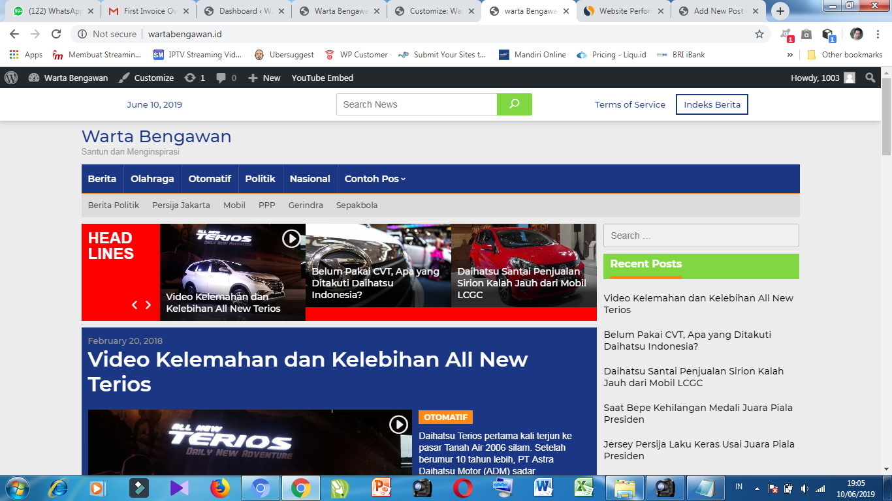
Task: Click the Indeks Berita button
Action: 712,104
